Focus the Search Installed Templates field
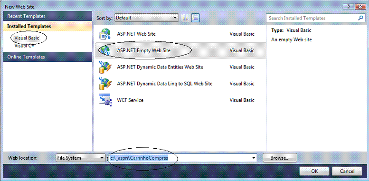Screen dimensions: 369x181 pyautogui.click(x=312, y=18)
